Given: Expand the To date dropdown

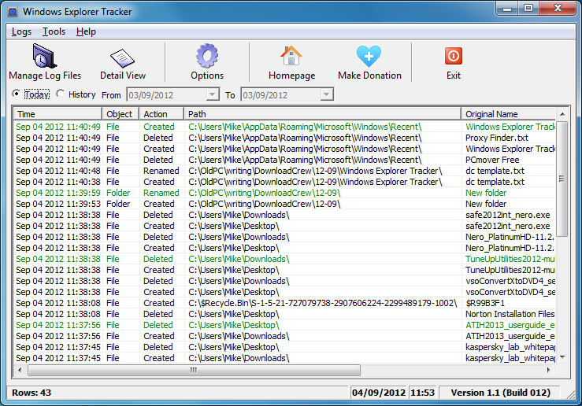Looking at the screenshot, I should (326, 95).
